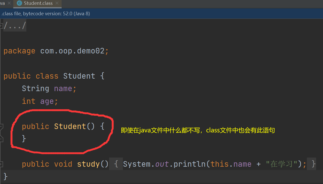This screenshot has width=323, height=184.
Task: Click the String type on name field
Action: 36,88
